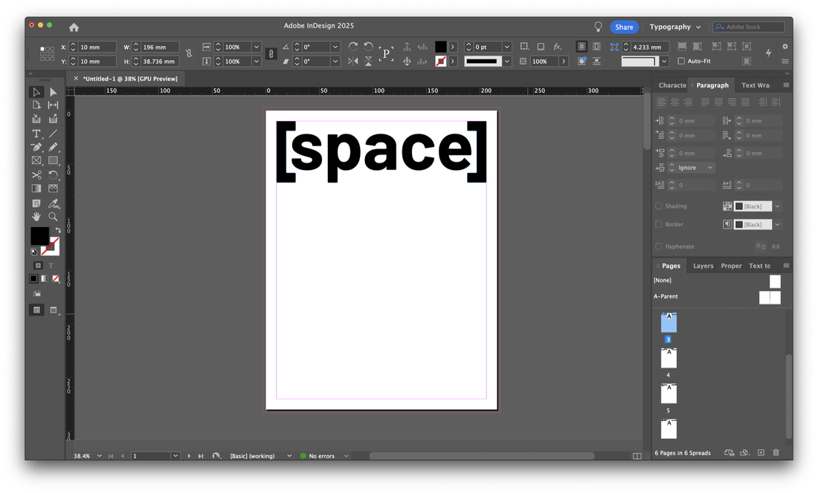The image size is (818, 493).
Task: Click the large black fill swatch
Action: tap(39, 236)
